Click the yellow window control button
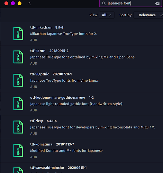The width and height of the screenshot is (163, 173). pos(19,3)
